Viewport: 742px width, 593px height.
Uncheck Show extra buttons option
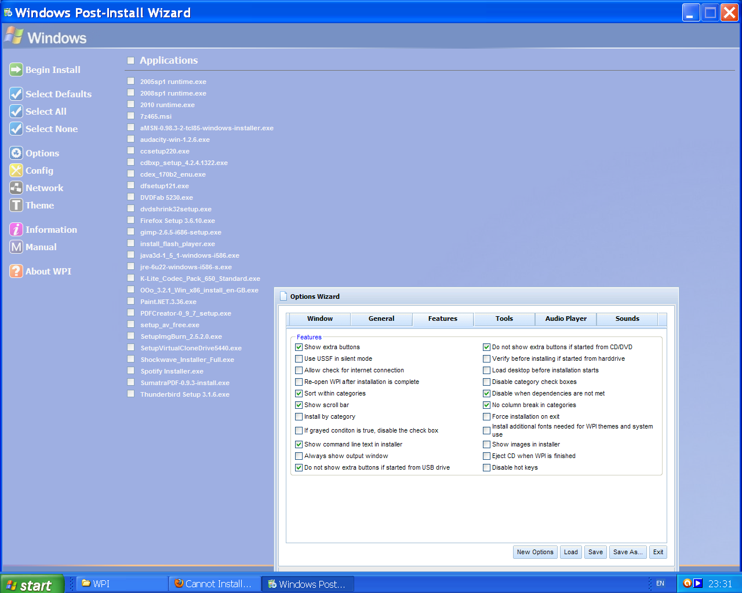pos(299,347)
